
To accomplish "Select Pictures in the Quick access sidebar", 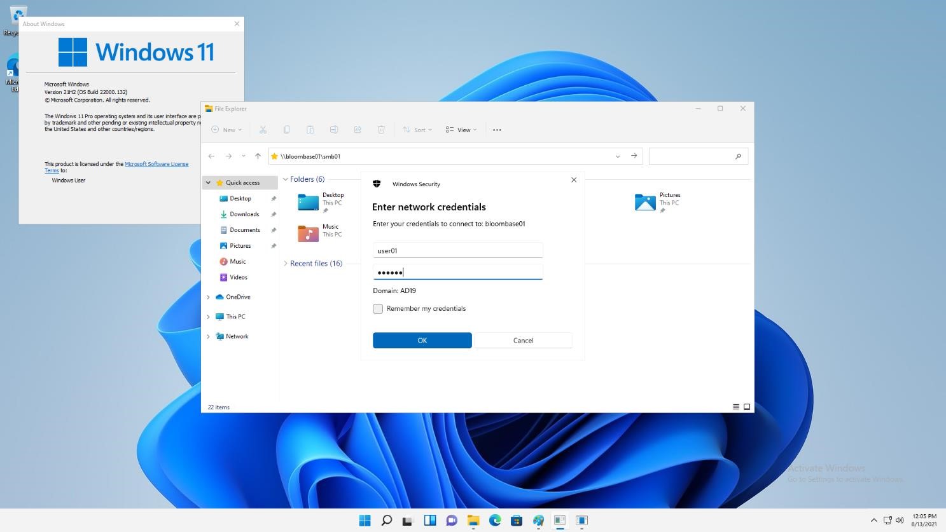I will 240,246.
